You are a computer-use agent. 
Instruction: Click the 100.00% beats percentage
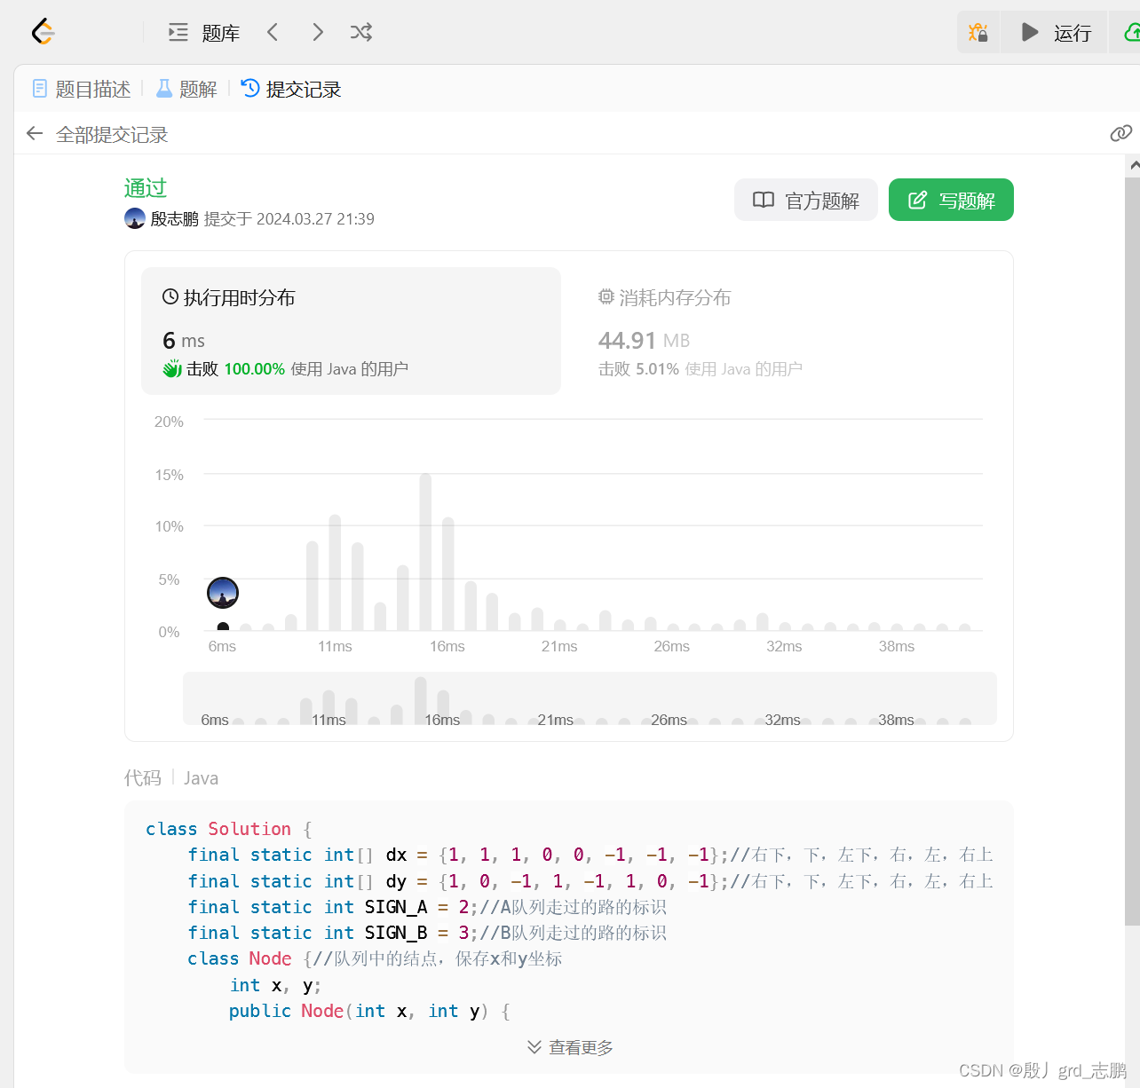point(254,368)
